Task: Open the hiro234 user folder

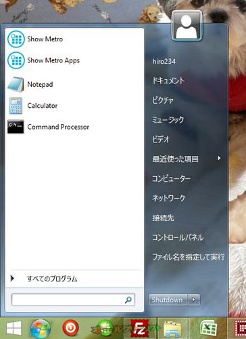Action: click(x=164, y=61)
